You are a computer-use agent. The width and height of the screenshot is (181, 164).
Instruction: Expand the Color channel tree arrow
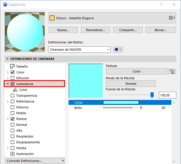pyautogui.click(x=8, y=72)
